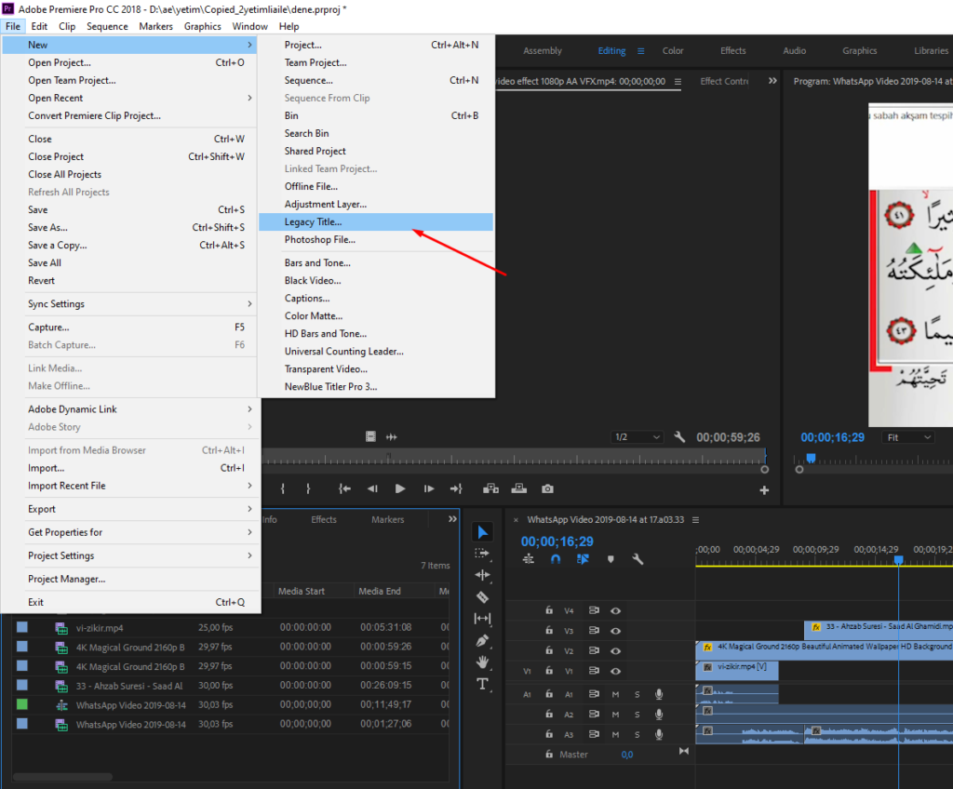This screenshot has height=789, width=953.
Task: Click Drag Audio Only waveform icon
Action: pyautogui.click(x=392, y=436)
